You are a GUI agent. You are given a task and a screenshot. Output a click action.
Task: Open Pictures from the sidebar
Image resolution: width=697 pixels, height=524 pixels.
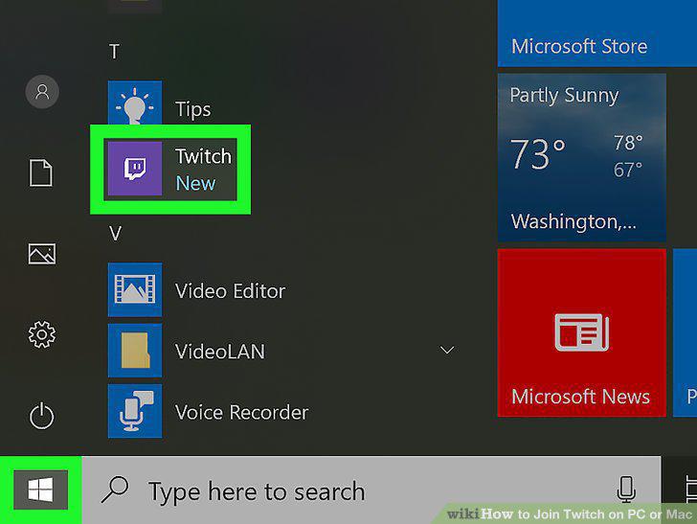pyautogui.click(x=42, y=254)
